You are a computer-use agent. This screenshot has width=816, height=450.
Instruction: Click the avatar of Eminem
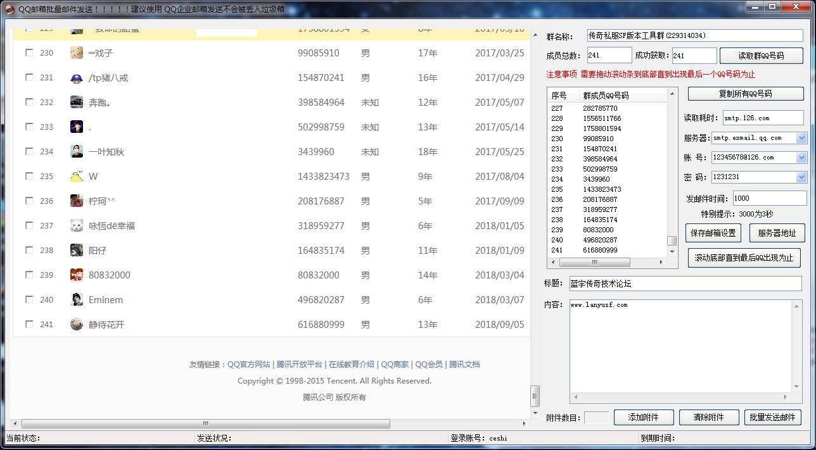coord(77,299)
